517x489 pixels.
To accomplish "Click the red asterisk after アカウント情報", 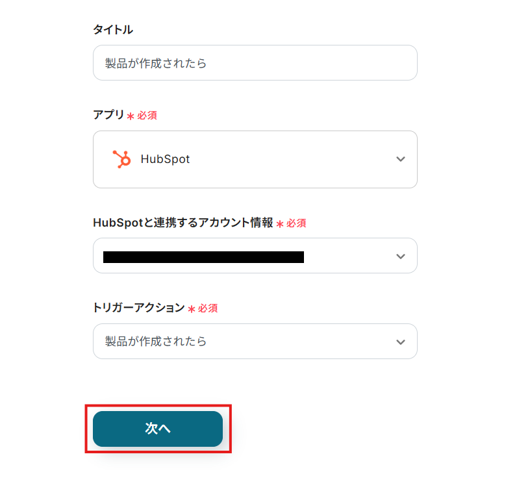I will pos(280,224).
